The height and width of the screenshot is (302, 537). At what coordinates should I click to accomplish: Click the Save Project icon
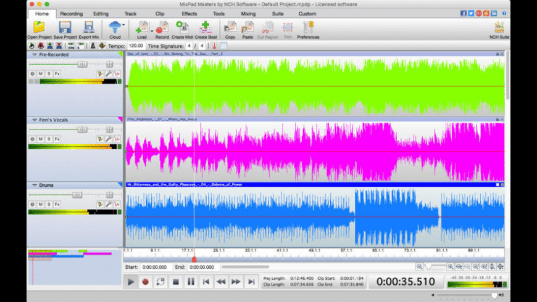[x=65, y=30]
